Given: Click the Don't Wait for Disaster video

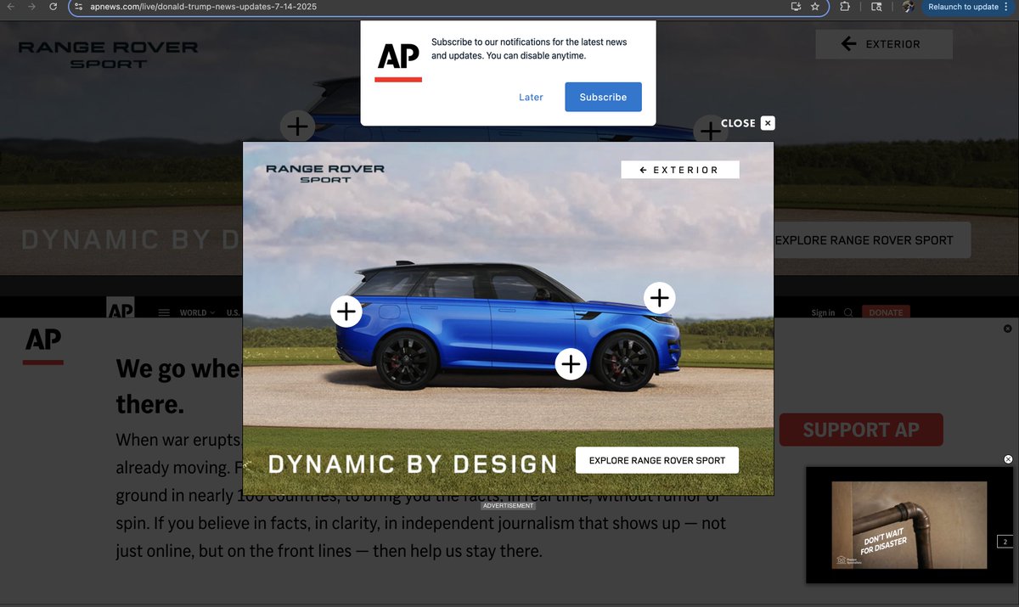Looking at the screenshot, I should (909, 526).
